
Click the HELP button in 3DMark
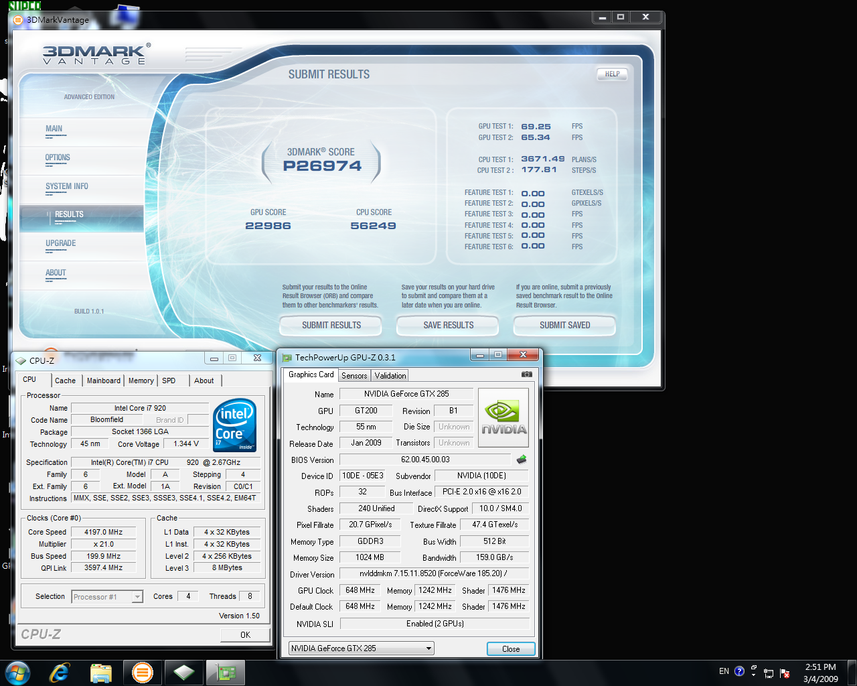coord(612,74)
